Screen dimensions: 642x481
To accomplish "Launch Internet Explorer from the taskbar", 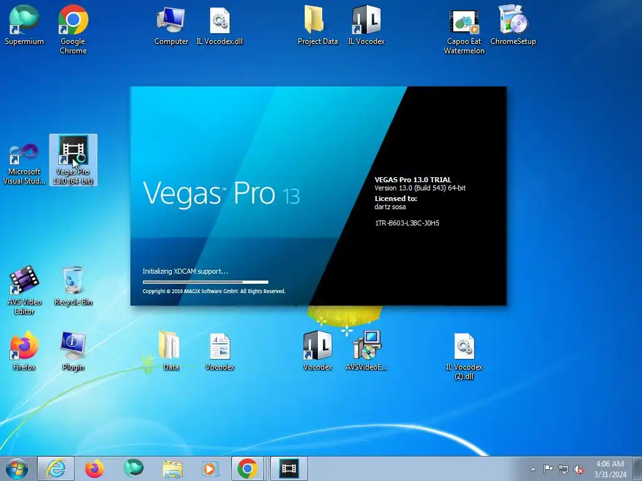I will point(56,468).
